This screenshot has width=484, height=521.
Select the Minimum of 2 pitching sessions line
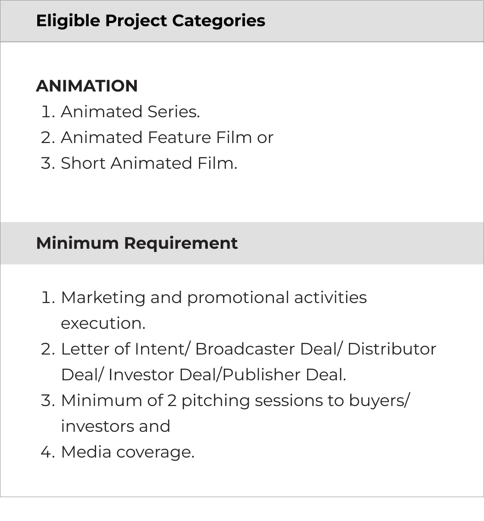point(235,401)
